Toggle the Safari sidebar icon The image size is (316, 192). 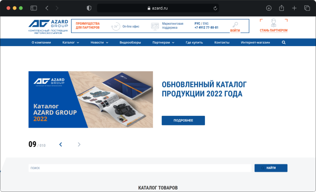pyautogui.click(x=34, y=8)
